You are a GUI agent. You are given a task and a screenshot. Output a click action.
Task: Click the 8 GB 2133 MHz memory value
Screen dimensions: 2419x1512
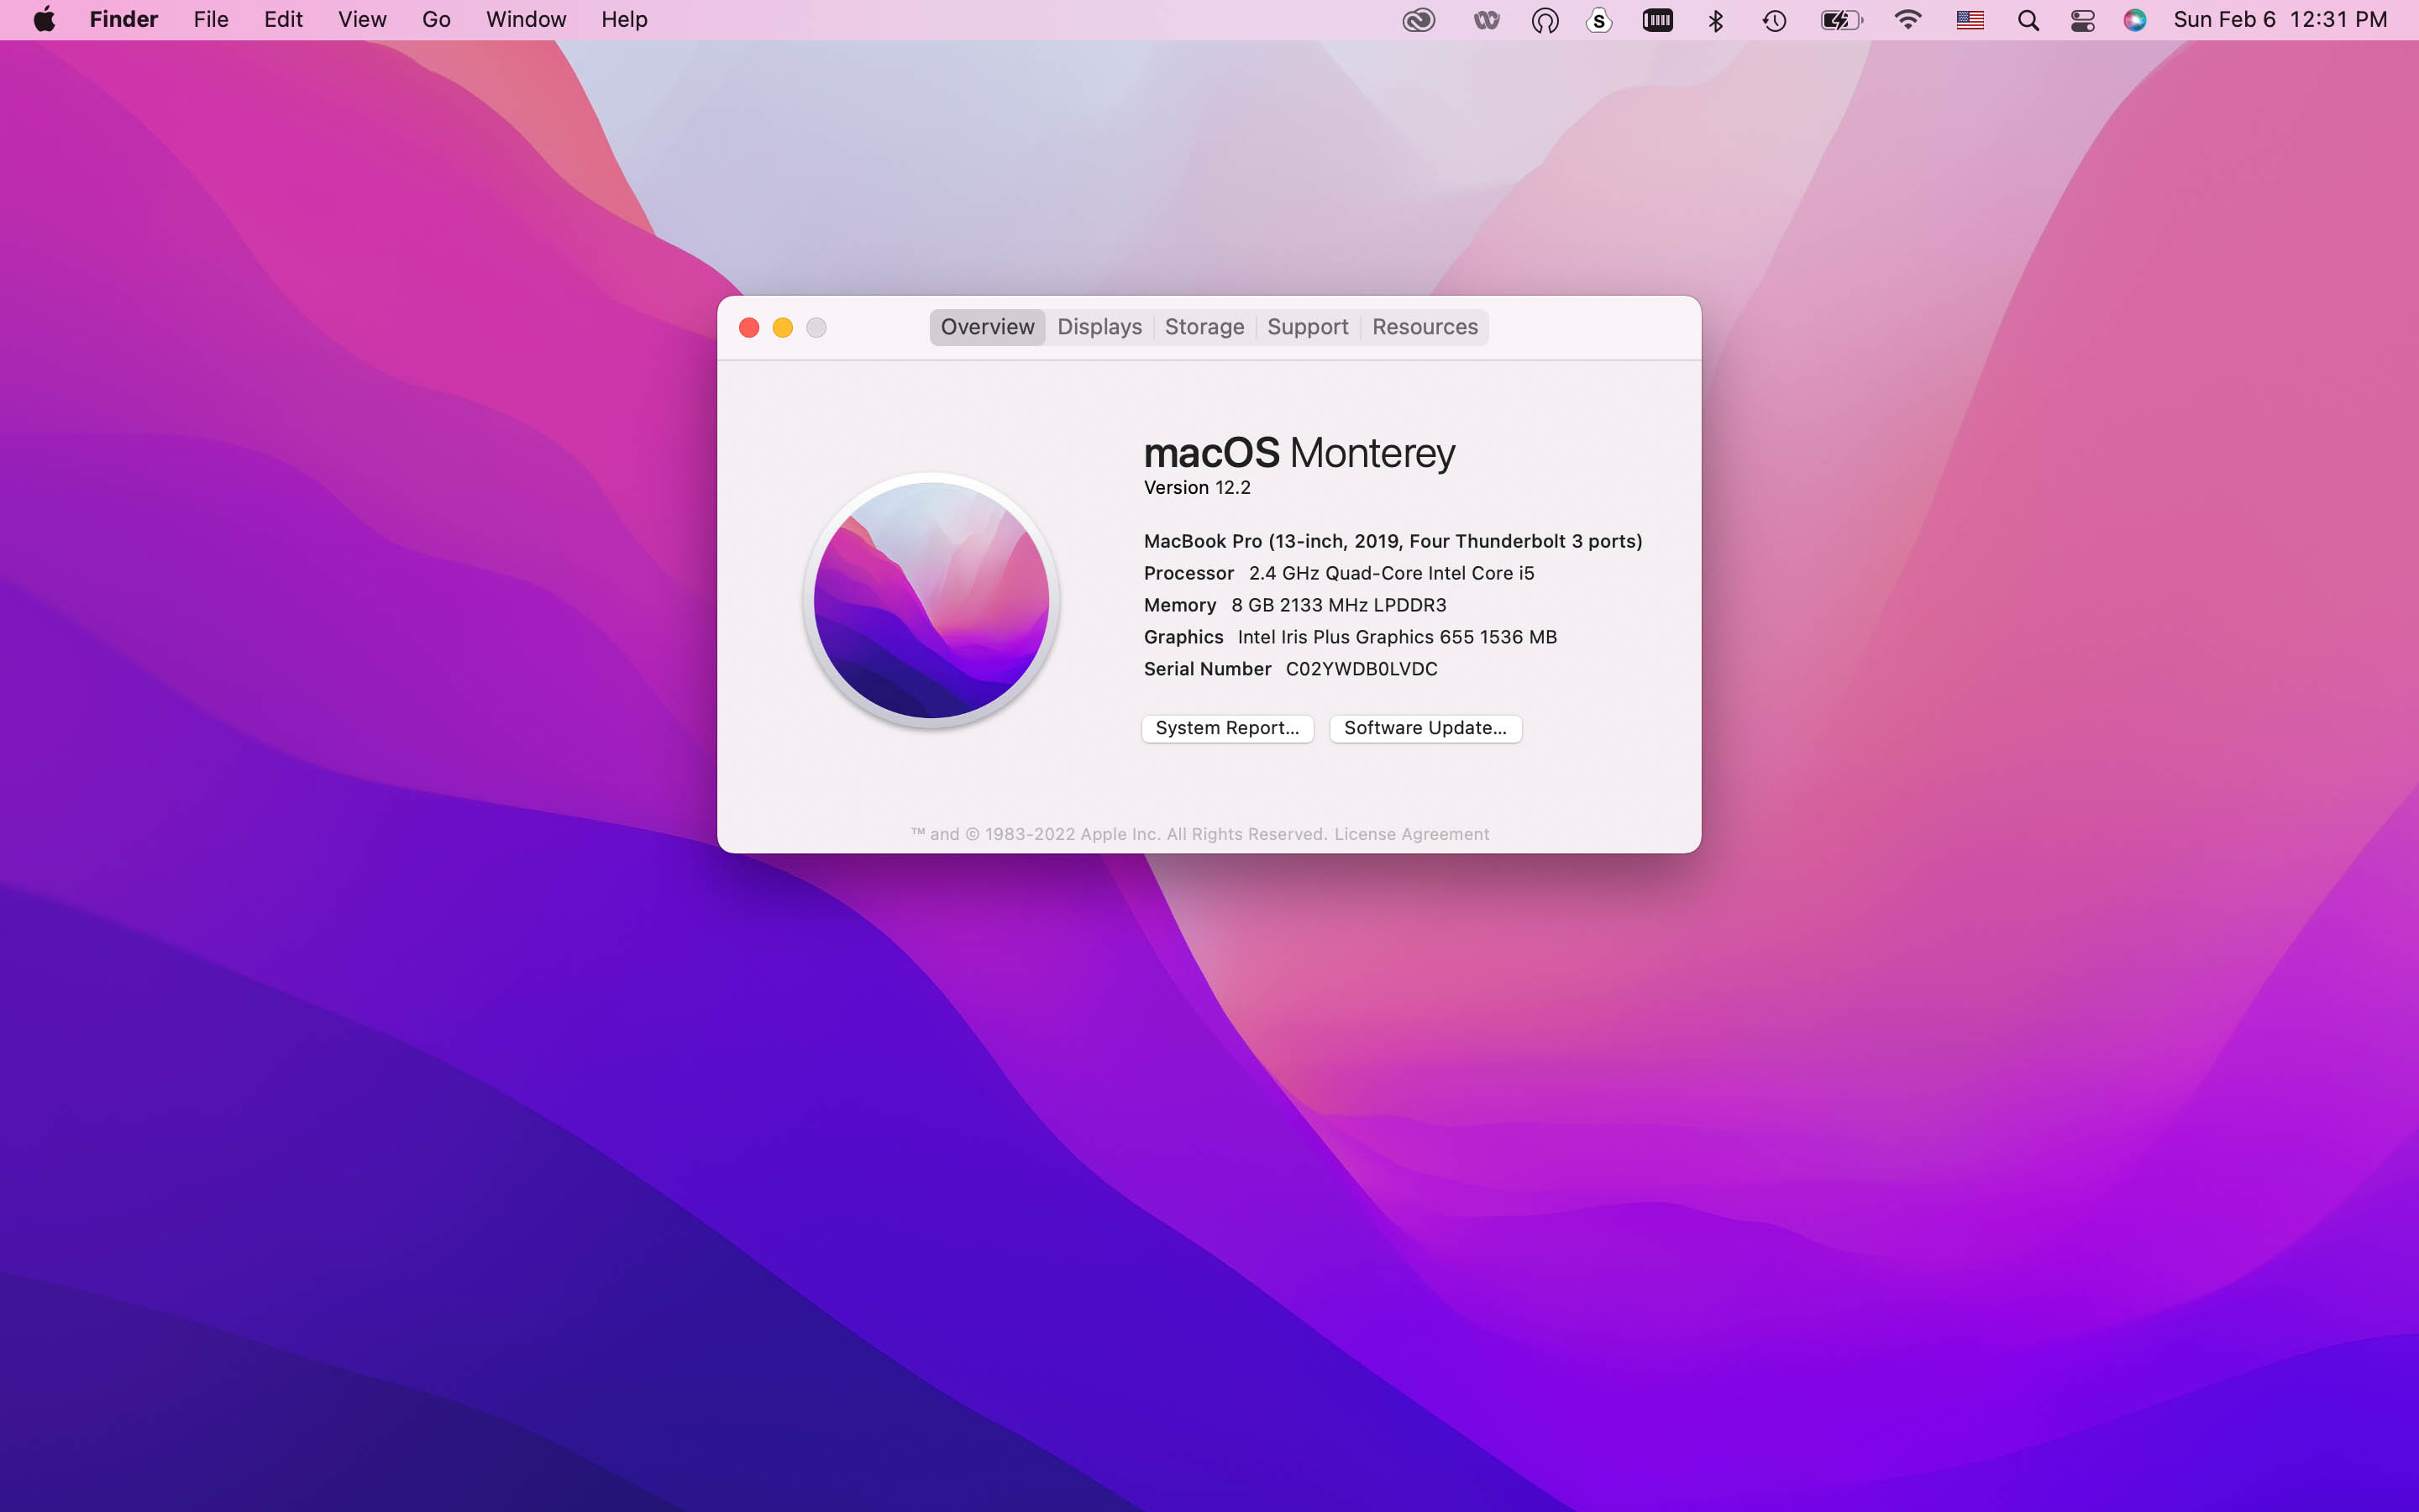coord(1339,605)
